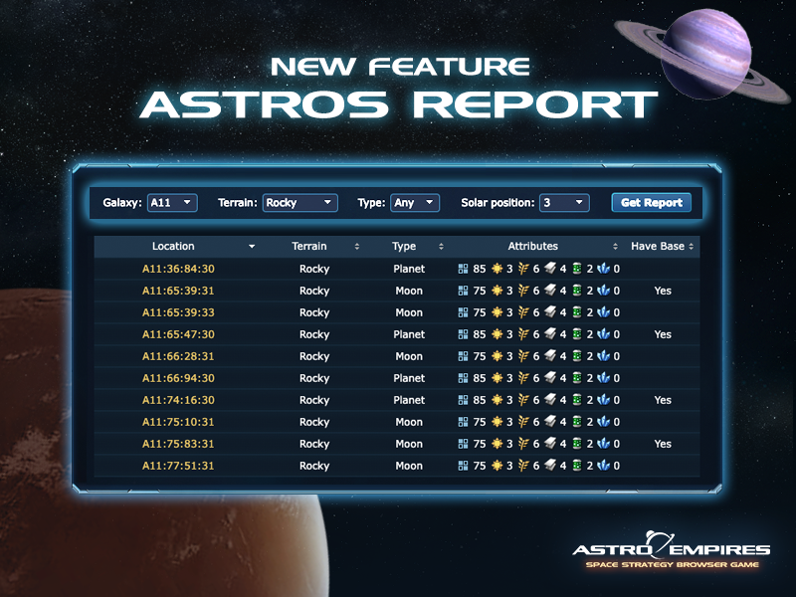This screenshot has height=597, width=796.
Task: Click Planet type in A11:36:84:30 row
Action: click(409, 269)
